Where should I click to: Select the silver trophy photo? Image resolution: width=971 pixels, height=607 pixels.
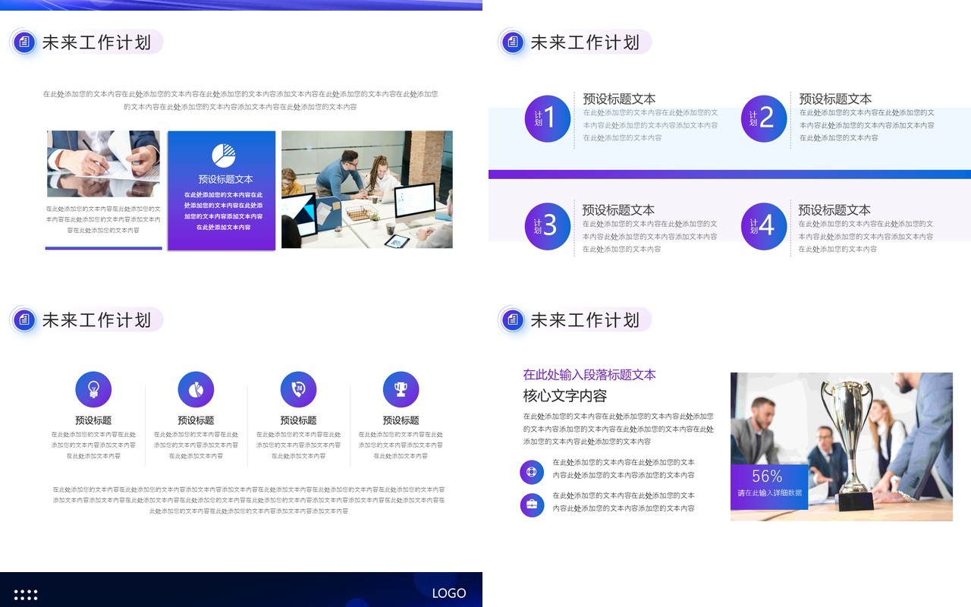[841, 446]
